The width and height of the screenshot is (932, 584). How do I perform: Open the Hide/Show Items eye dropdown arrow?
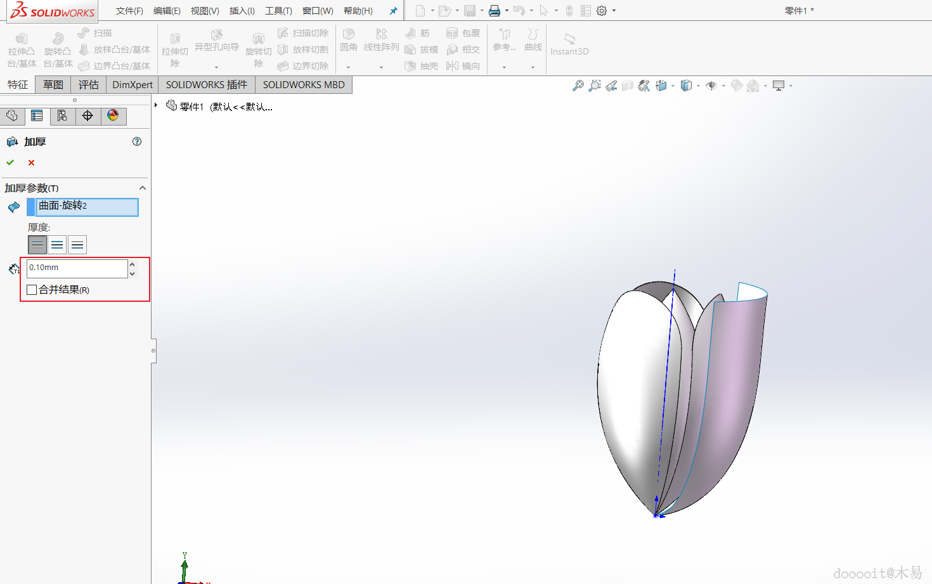(x=723, y=86)
